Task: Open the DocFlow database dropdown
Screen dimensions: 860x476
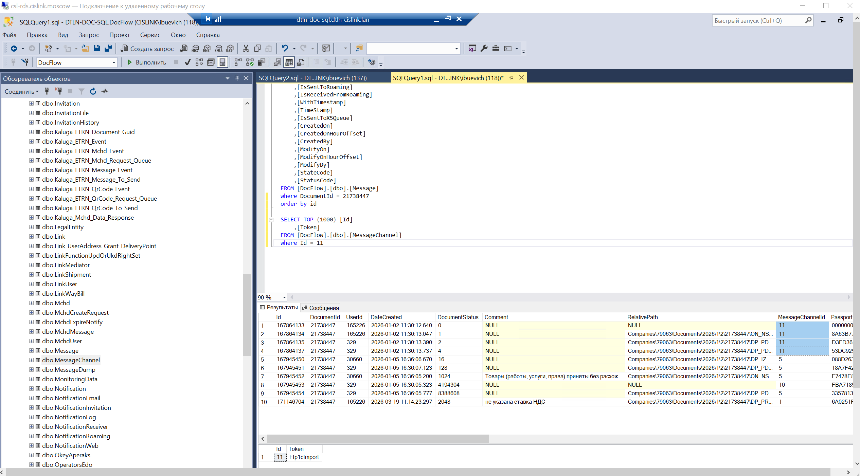Action: (114, 63)
